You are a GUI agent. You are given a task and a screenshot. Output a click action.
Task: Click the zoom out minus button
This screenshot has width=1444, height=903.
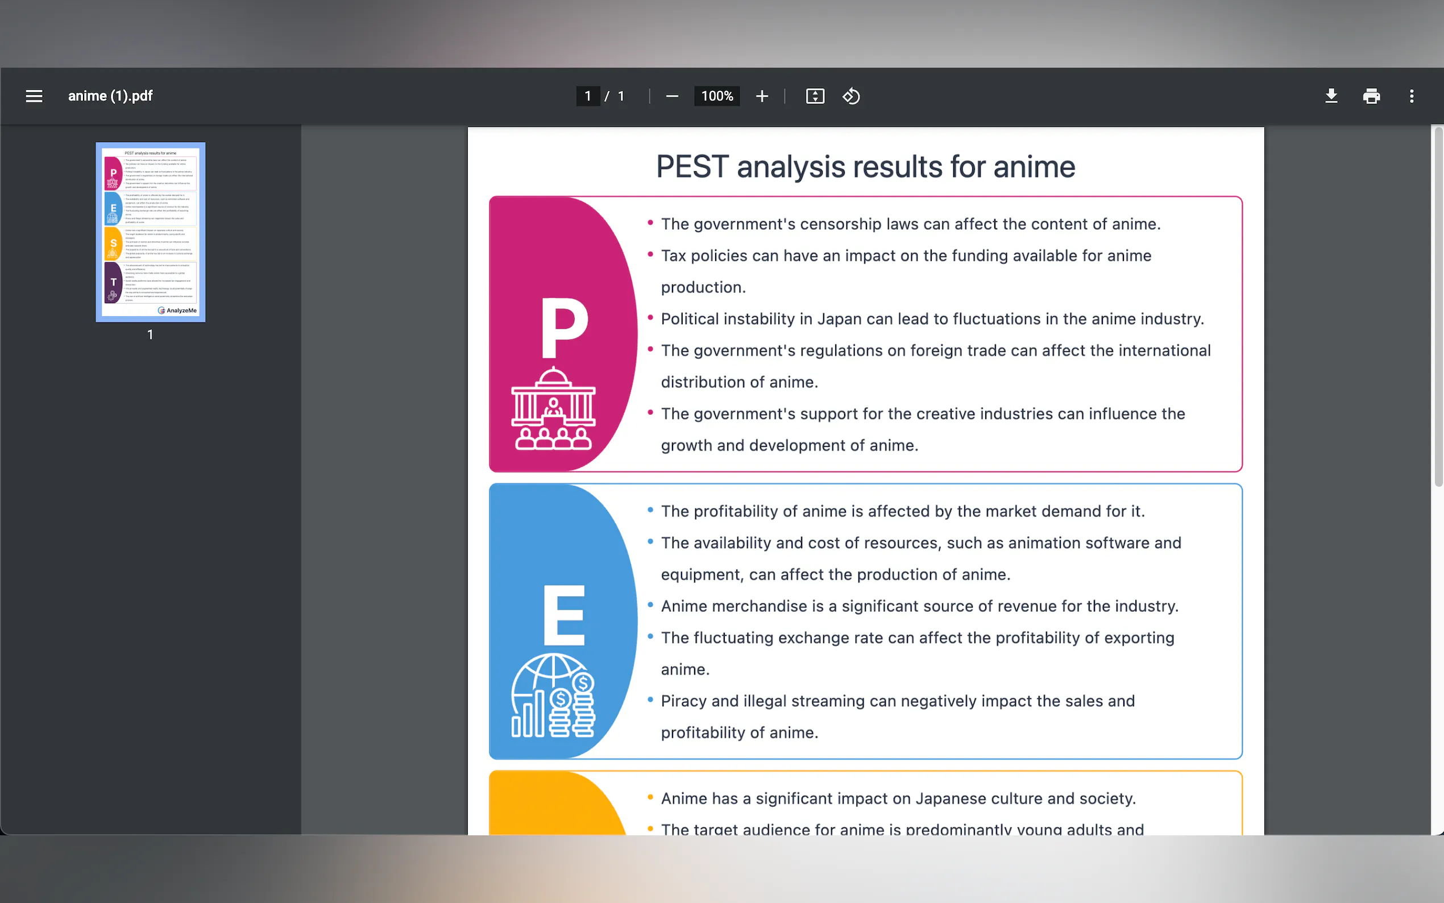coord(671,96)
